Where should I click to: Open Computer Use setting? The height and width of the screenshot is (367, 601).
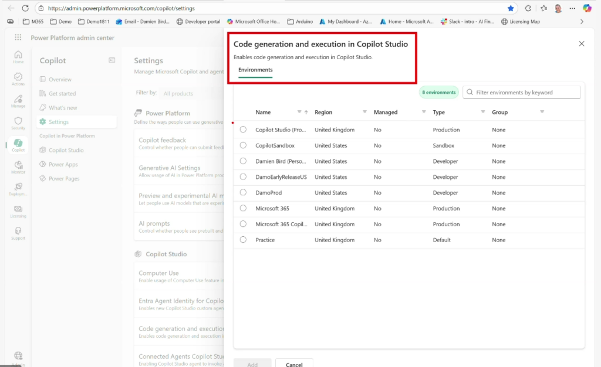pos(180,276)
